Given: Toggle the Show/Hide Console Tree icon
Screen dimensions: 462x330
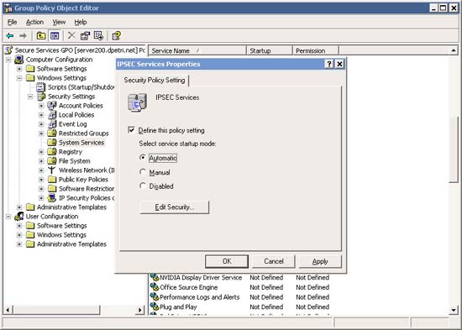Looking at the screenshot, I should coord(55,36).
